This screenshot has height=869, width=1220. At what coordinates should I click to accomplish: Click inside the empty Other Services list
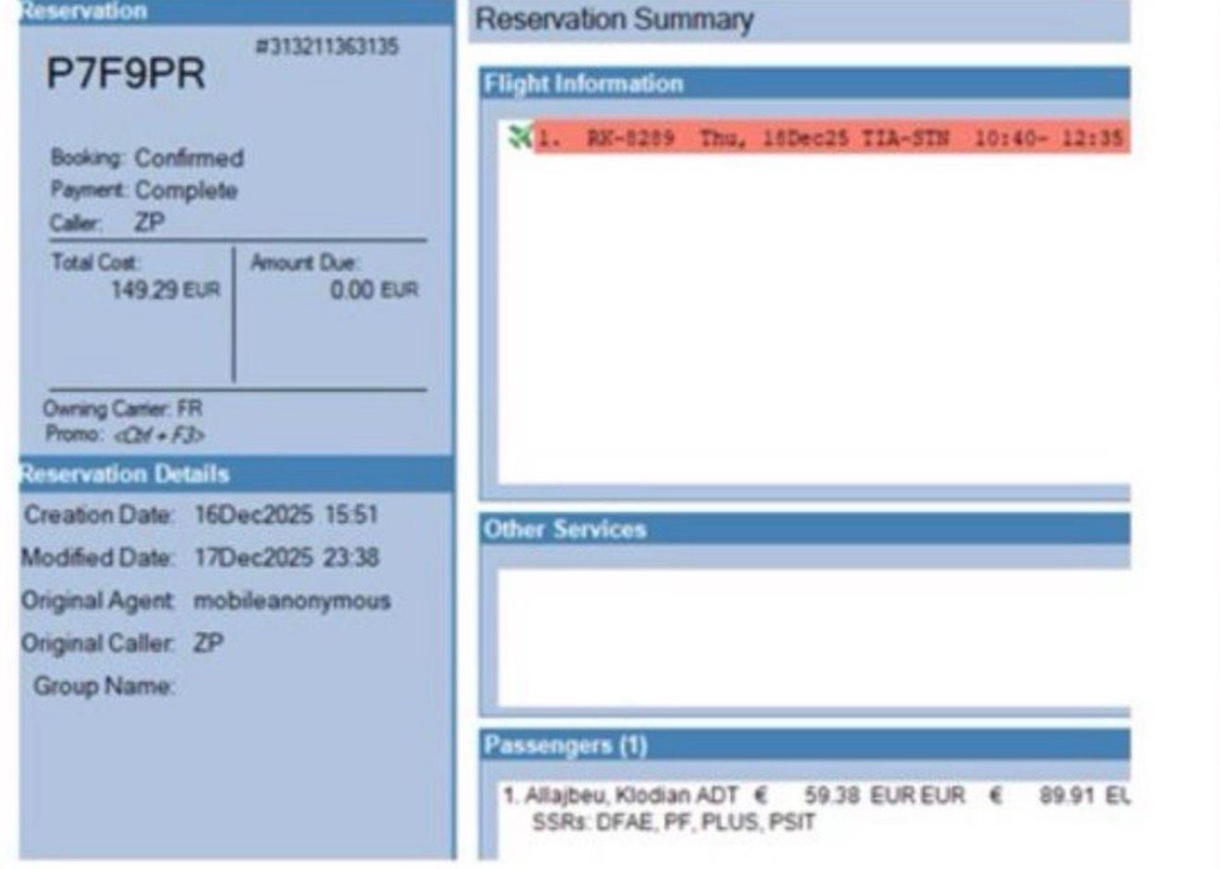[813, 638]
